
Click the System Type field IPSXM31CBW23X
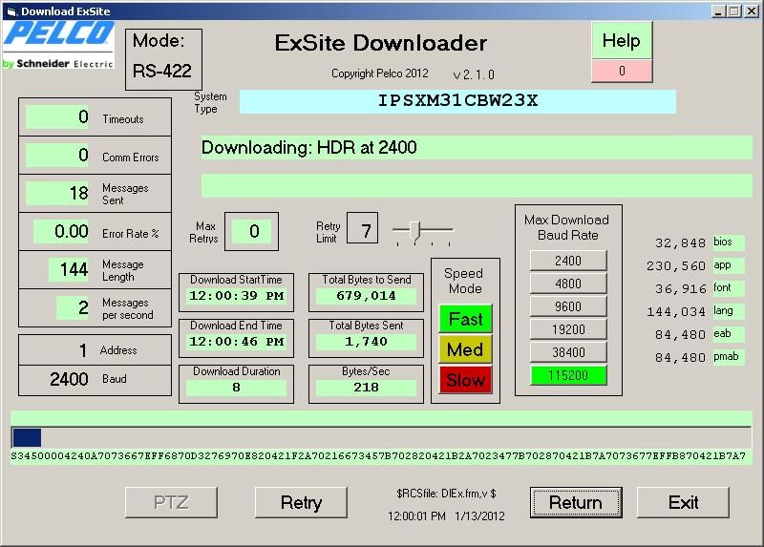(x=457, y=101)
